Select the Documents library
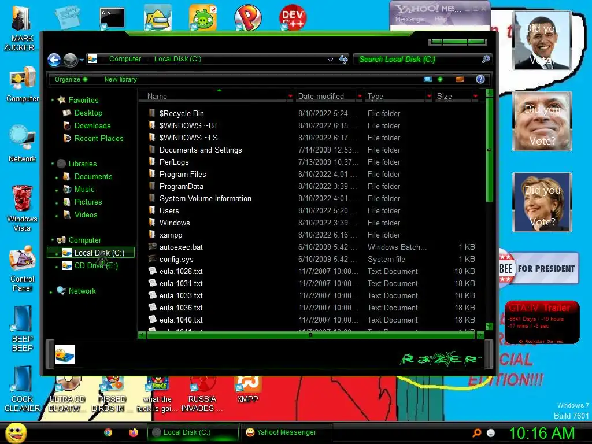592x444 pixels. pyautogui.click(x=93, y=177)
